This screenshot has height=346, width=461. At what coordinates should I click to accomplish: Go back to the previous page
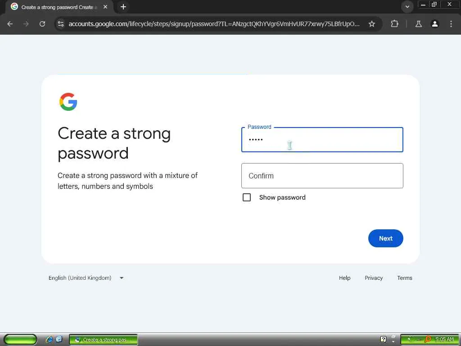(x=10, y=24)
